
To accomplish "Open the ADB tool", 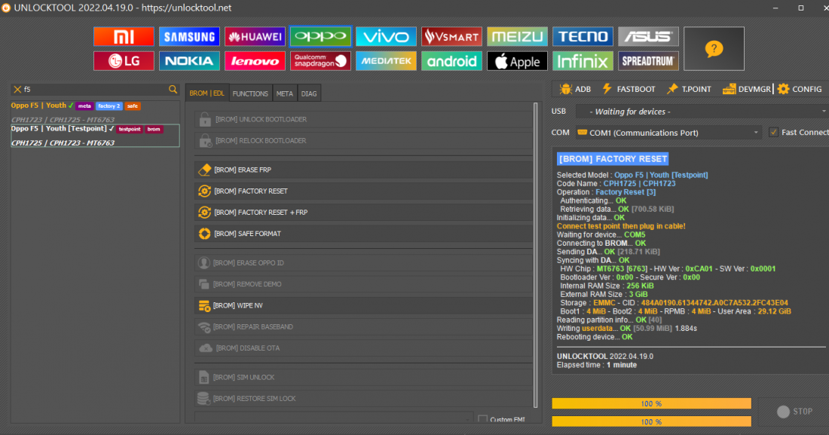I will coord(575,89).
